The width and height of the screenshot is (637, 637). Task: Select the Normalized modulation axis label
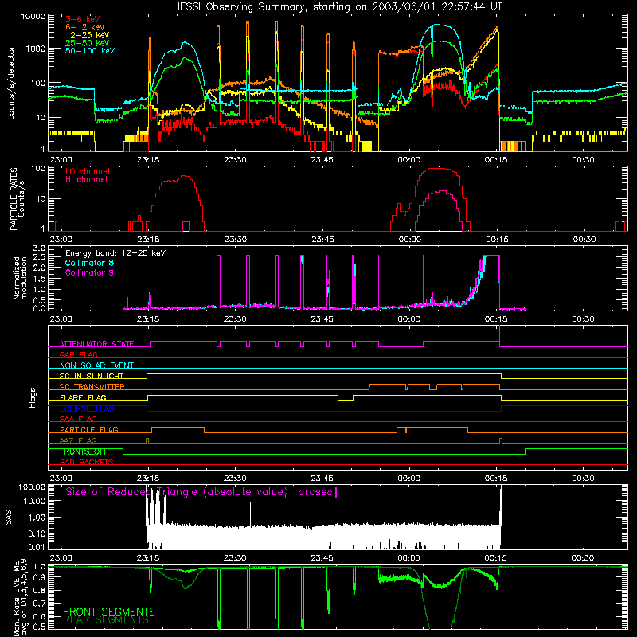click(x=19, y=278)
